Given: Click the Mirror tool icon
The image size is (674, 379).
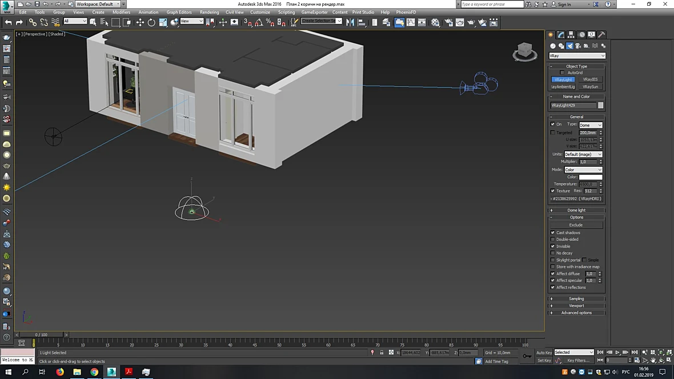Looking at the screenshot, I should (x=350, y=22).
